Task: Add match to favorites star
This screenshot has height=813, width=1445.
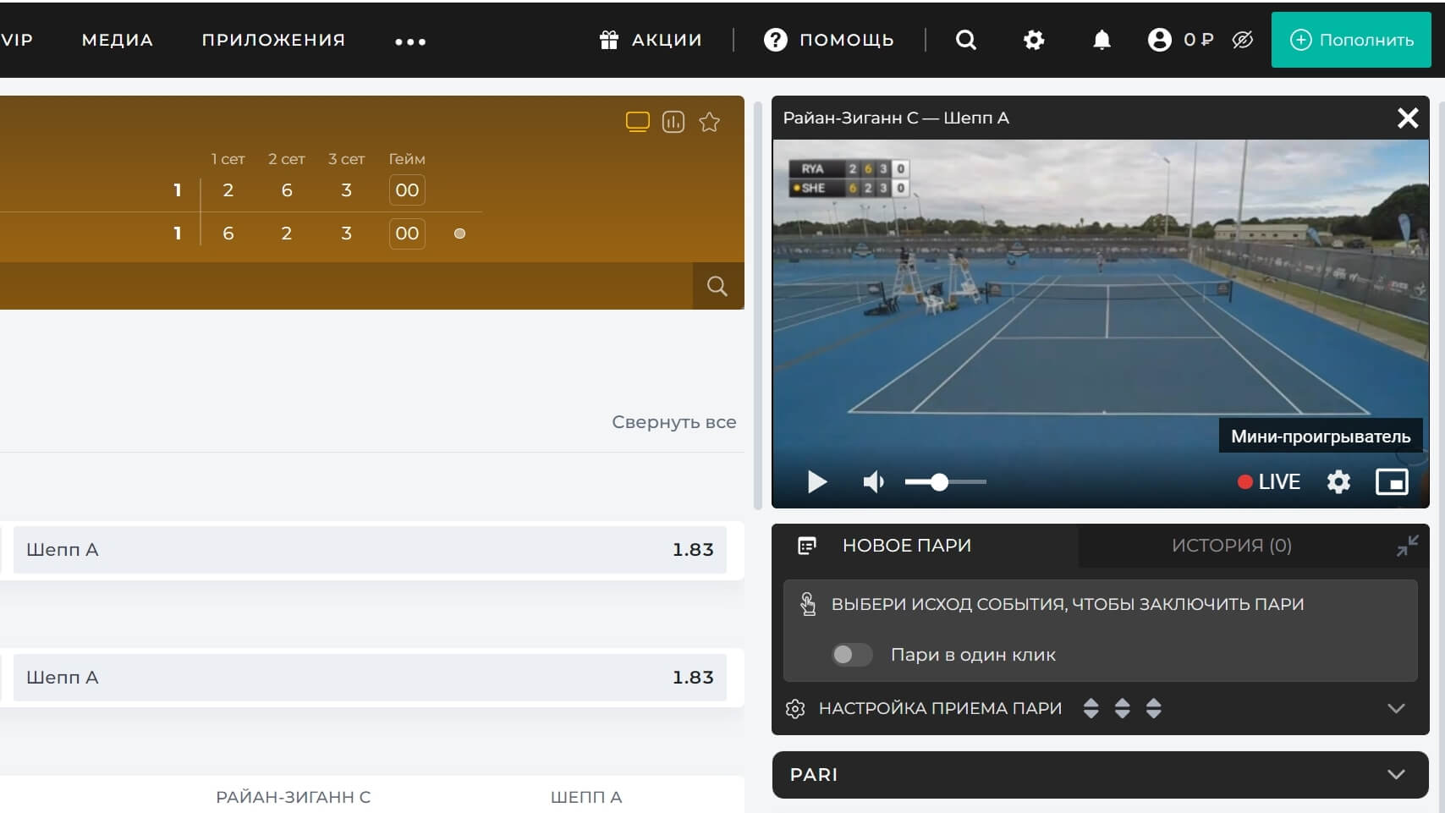Action: pos(710,122)
